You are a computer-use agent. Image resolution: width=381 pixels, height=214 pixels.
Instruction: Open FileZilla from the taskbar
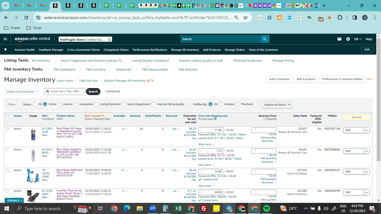[204, 208]
